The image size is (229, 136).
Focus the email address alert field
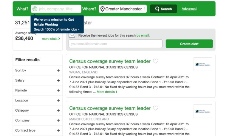tap(115, 44)
